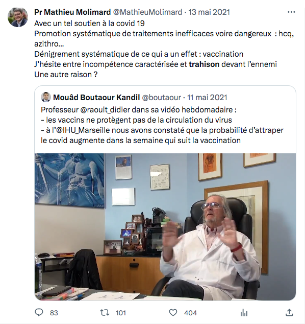
Task: Click the @MathieuMolimard handle
Action: (147, 12)
